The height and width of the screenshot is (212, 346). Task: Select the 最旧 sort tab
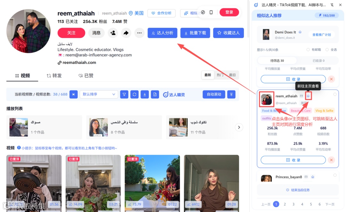(232, 75)
